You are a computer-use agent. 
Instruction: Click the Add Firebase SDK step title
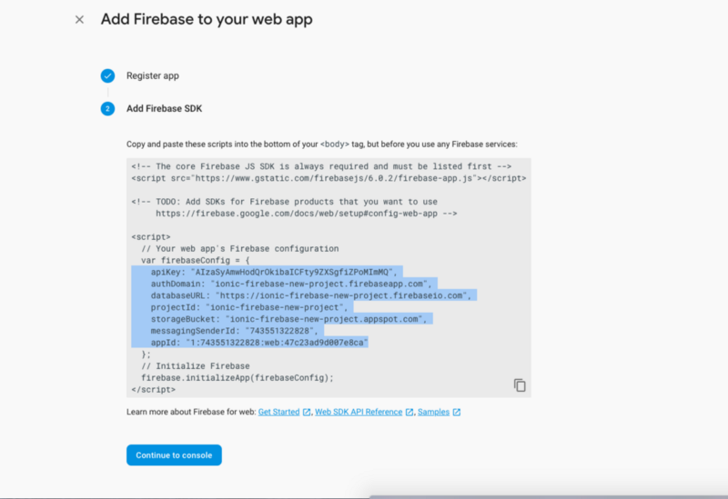coord(164,108)
